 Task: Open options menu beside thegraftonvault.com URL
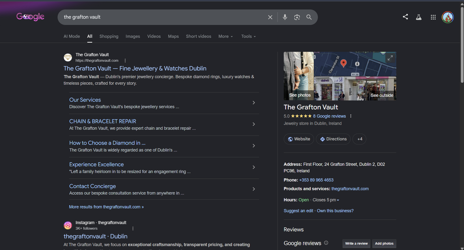pyautogui.click(x=125, y=61)
